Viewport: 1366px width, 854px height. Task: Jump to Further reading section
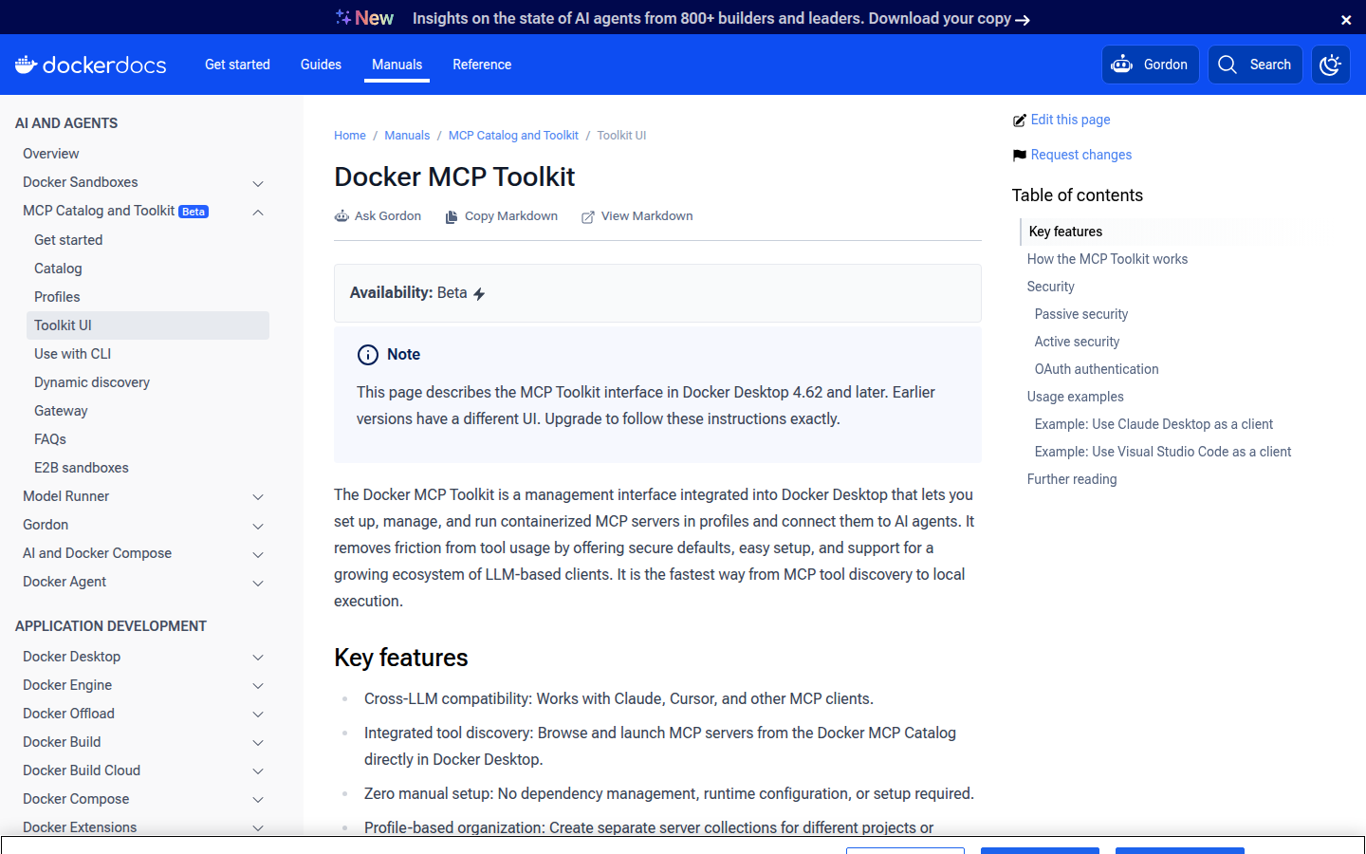coord(1072,479)
